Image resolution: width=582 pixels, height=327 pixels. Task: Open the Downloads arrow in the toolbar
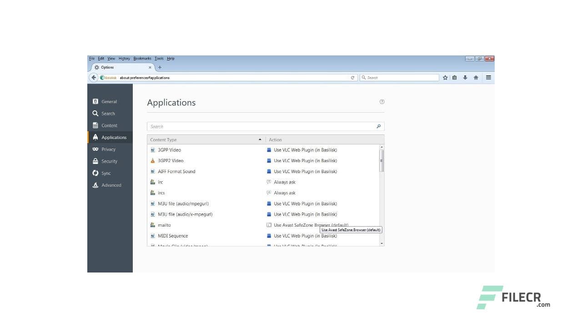coord(465,77)
